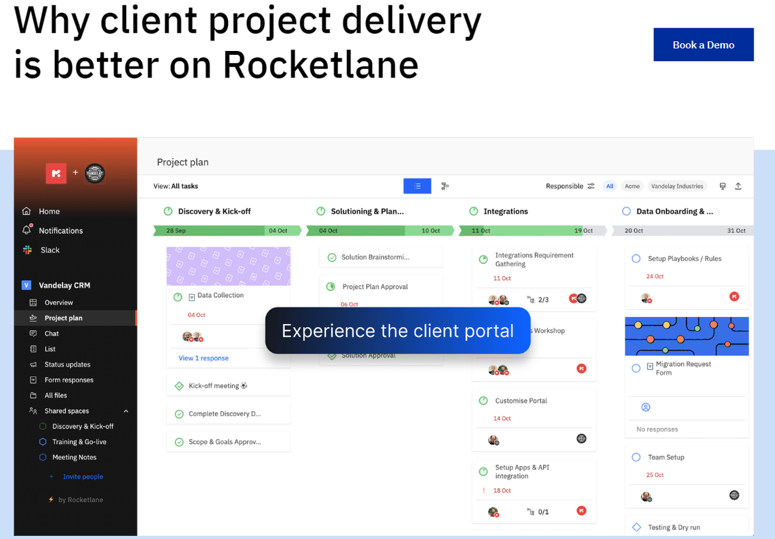The width and height of the screenshot is (775, 539).
Task: Open All files in sidebar
Action: (x=56, y=395)
